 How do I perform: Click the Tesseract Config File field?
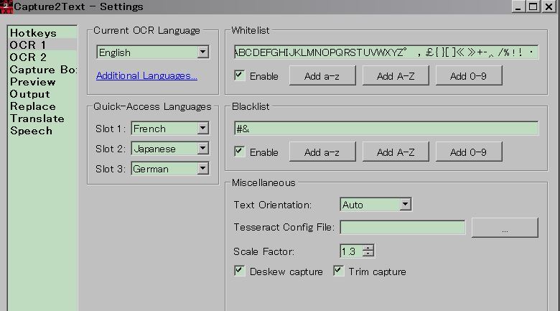click(x=403, y=228)
